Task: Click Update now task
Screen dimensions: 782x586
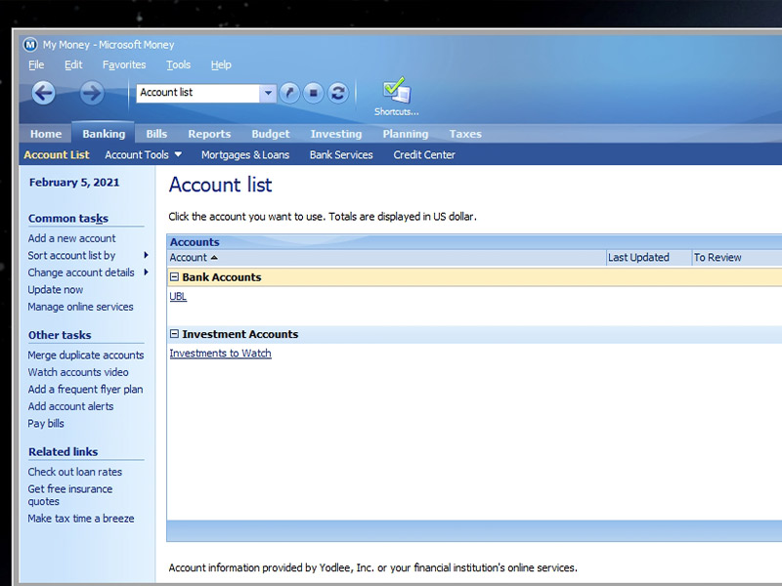Action: click(56, 289)
